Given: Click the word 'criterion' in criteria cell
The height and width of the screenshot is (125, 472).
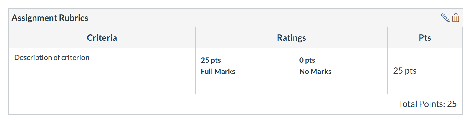Looking at the screenshot, I should point(75,58).
